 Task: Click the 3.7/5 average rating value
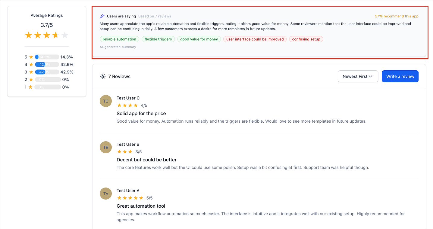(x=47, y=25)
